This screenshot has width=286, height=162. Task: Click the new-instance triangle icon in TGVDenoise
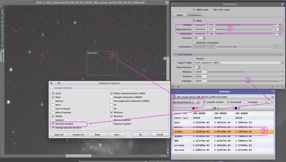(x=174, y=87)
